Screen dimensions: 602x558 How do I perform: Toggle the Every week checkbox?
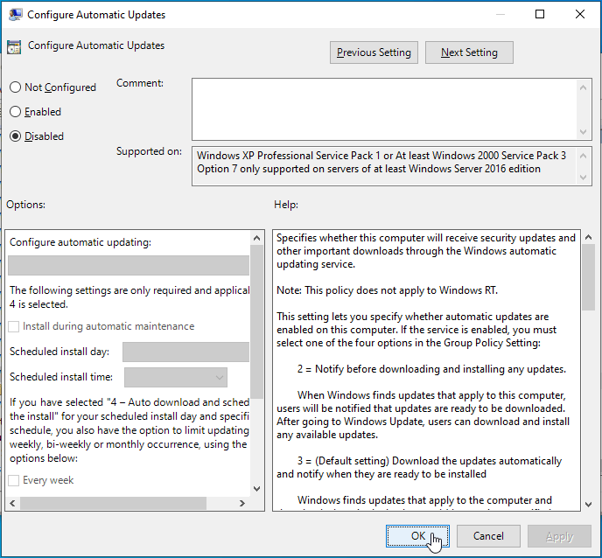point(15,480)
